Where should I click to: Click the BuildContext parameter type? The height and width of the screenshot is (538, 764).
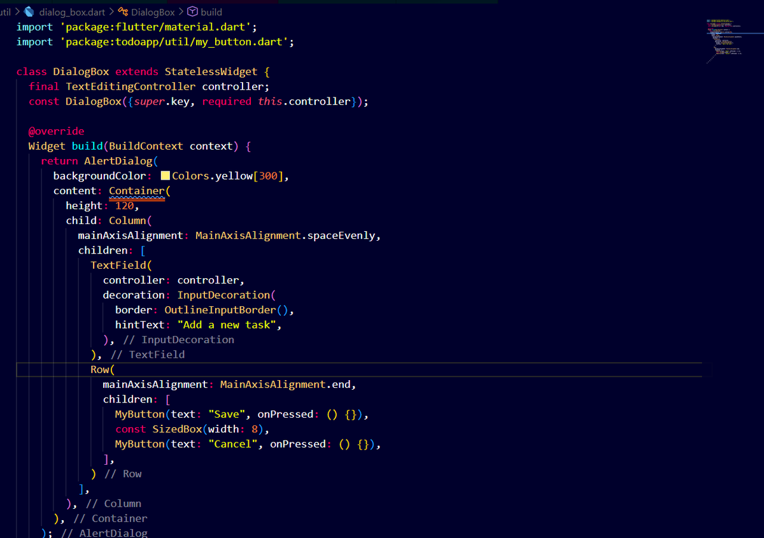pyautogui.click(x=146, y=146)
